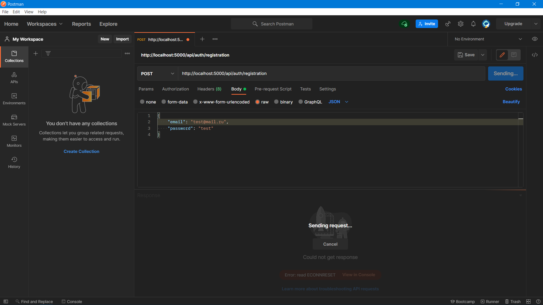Image resolution: width=543 pixels, height=305 pixels.
Task: Open the Params tab
Action: [146, 89]
